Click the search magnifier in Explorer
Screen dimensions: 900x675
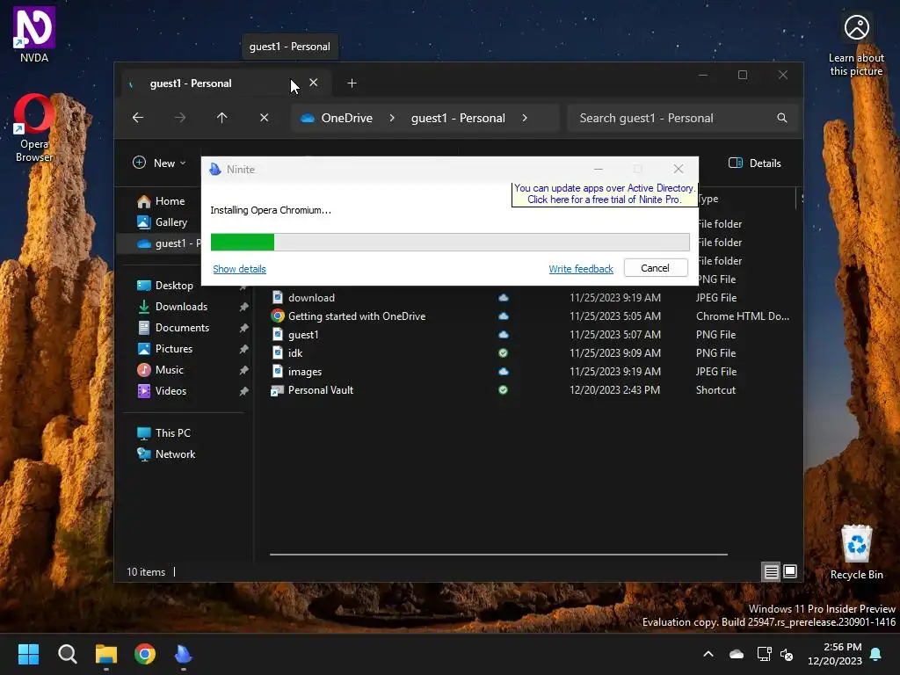point(781,118)
